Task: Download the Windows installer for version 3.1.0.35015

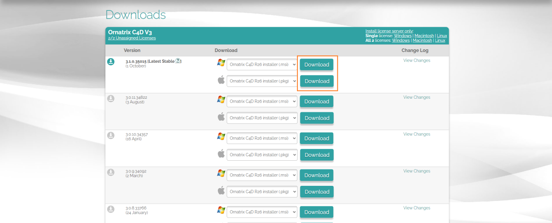Action: coord(317,65)
